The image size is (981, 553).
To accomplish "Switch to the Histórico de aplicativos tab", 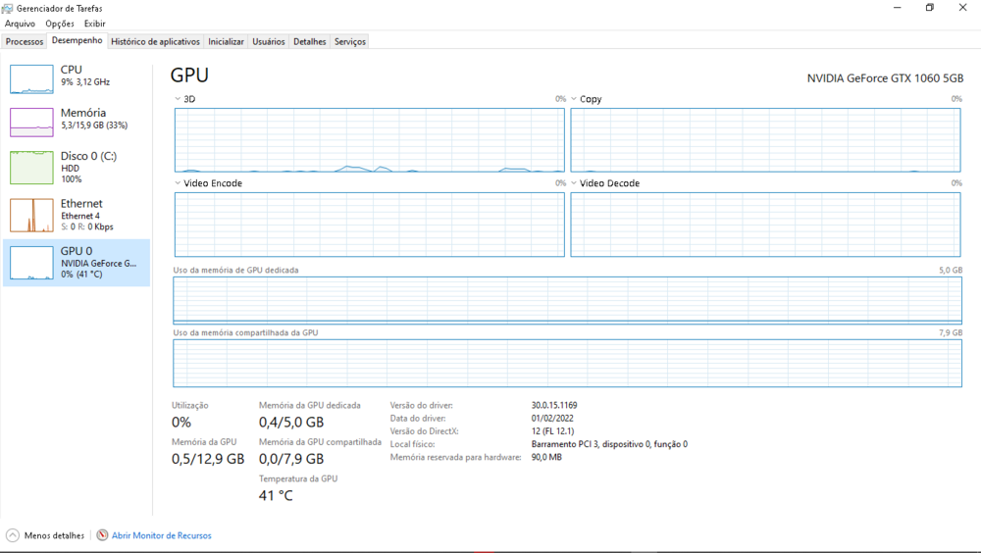I will [155, 41].
